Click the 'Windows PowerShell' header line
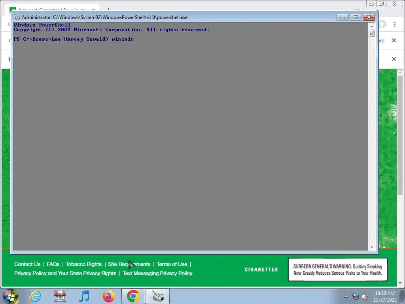The width and height of the screenshot is (405, 304). tap(42, 25)
